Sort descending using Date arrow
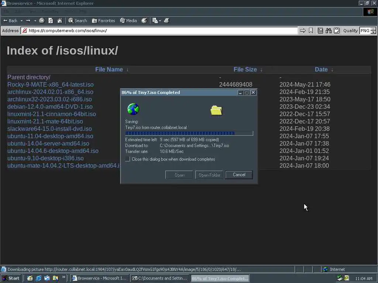 point(332,70)
